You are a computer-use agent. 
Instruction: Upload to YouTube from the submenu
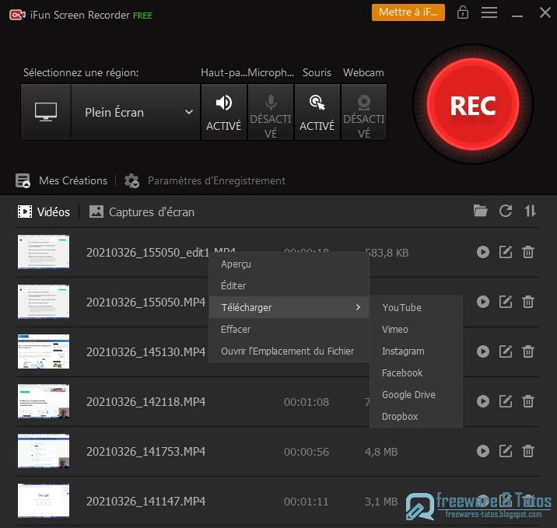[x=416, y=307]
